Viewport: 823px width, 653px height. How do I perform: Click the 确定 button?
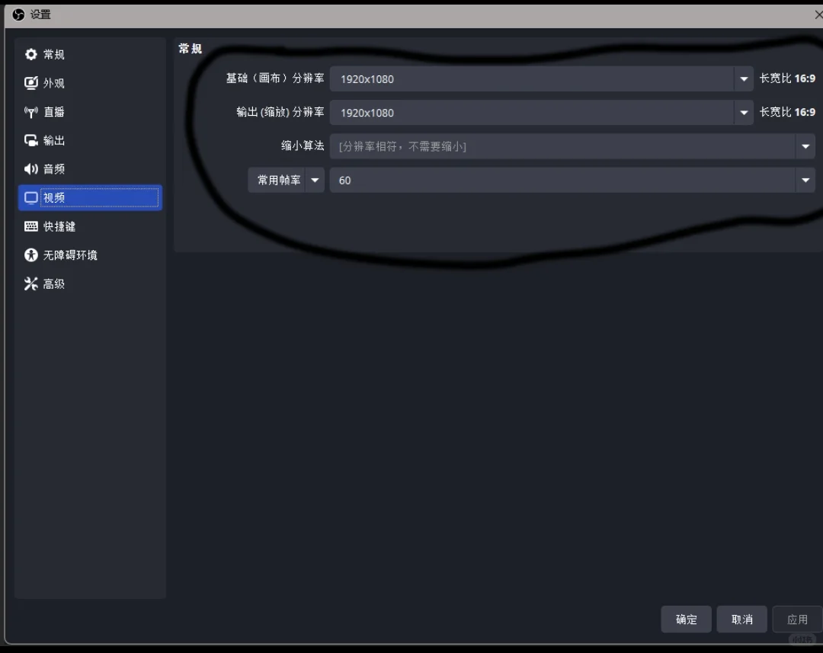pyautogui.click(x=686, y=619)
